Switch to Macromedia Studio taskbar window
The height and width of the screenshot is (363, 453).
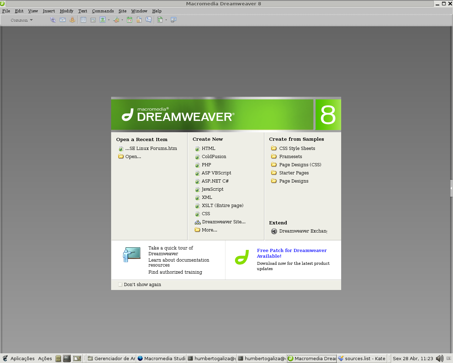tap(161, 358)
